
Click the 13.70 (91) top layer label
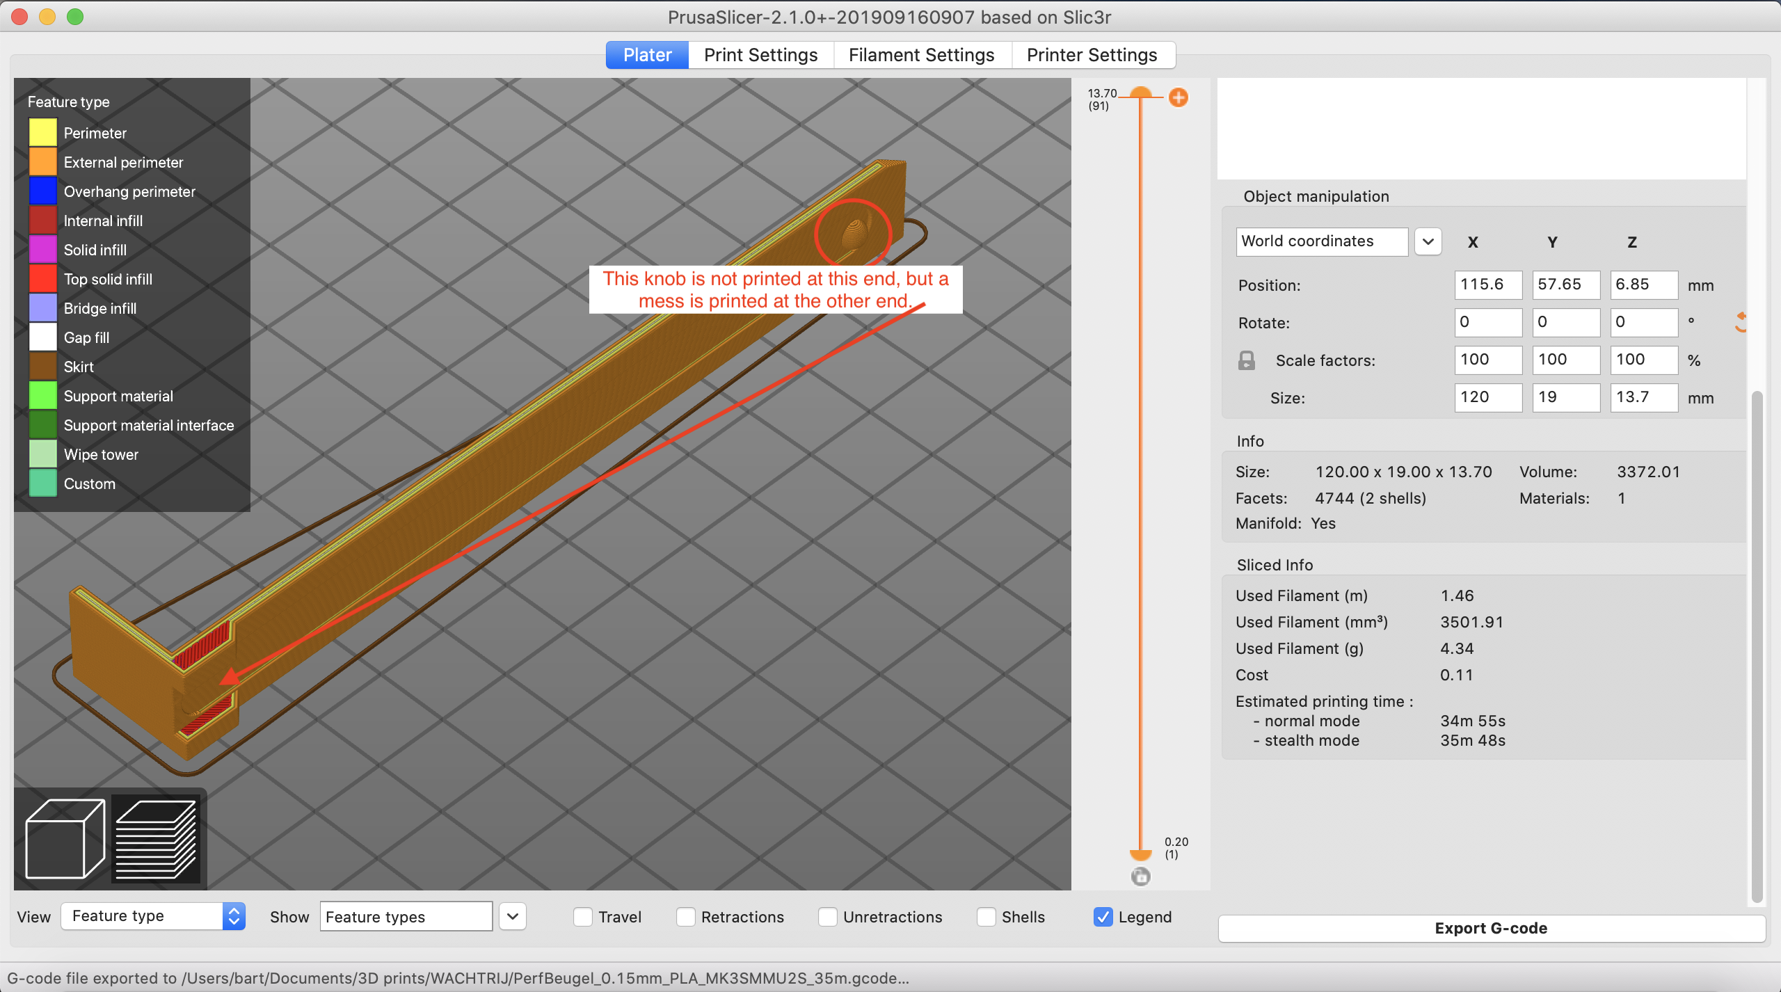(x=1102, y=99)
